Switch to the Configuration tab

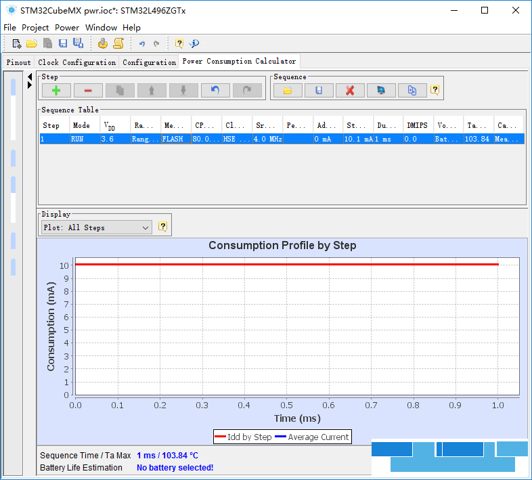[150, 62]
